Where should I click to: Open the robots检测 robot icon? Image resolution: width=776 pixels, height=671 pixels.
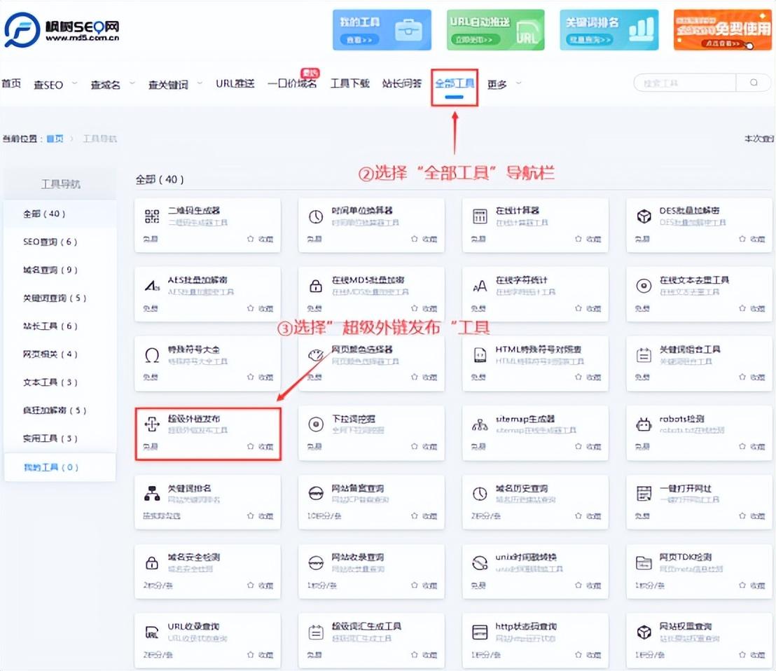644,425
